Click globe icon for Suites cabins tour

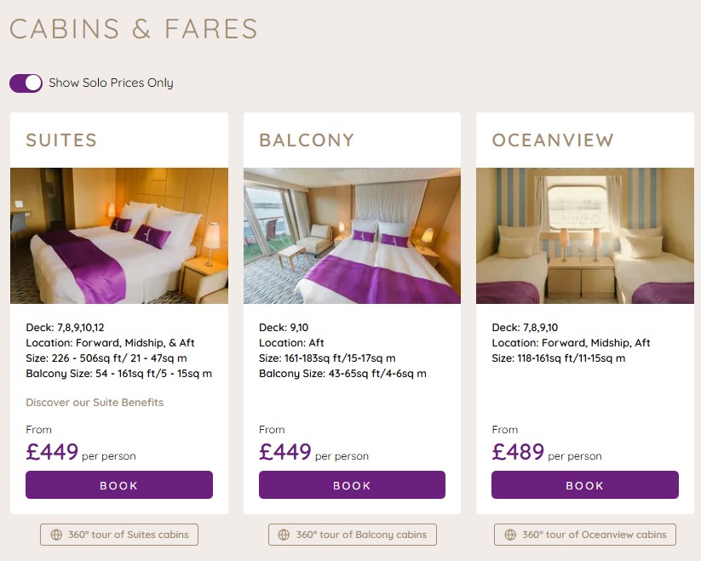coord(56,535)
